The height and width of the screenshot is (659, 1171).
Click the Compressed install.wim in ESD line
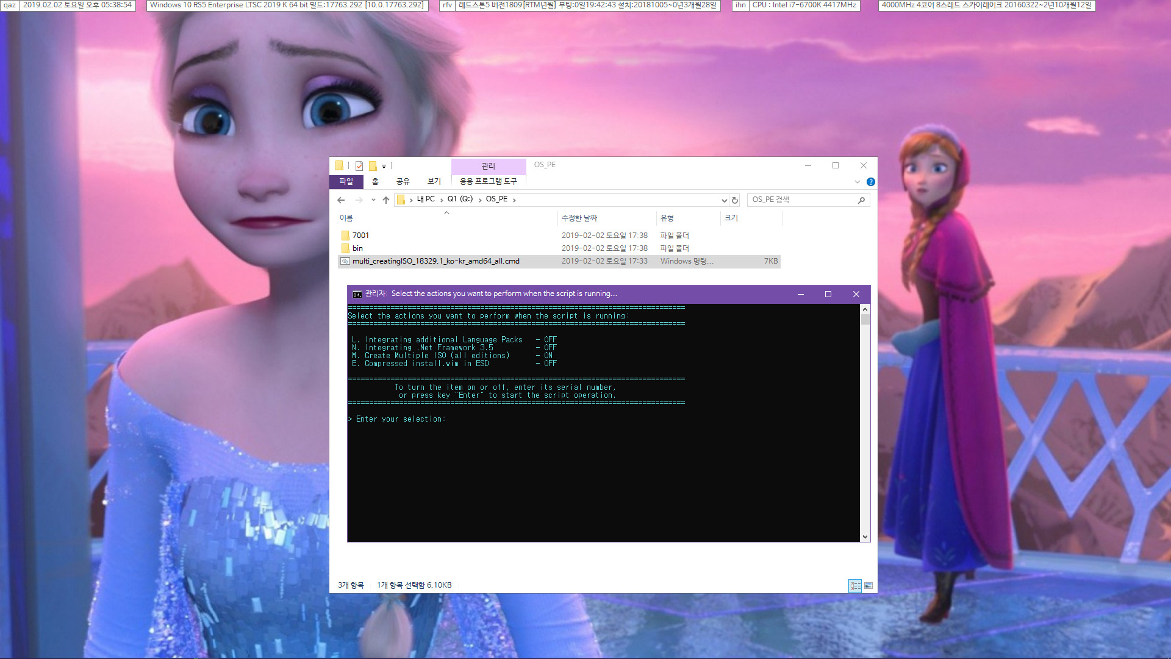454,364
